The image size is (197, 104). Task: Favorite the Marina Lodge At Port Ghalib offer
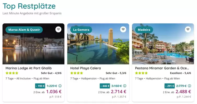point(58,29)
